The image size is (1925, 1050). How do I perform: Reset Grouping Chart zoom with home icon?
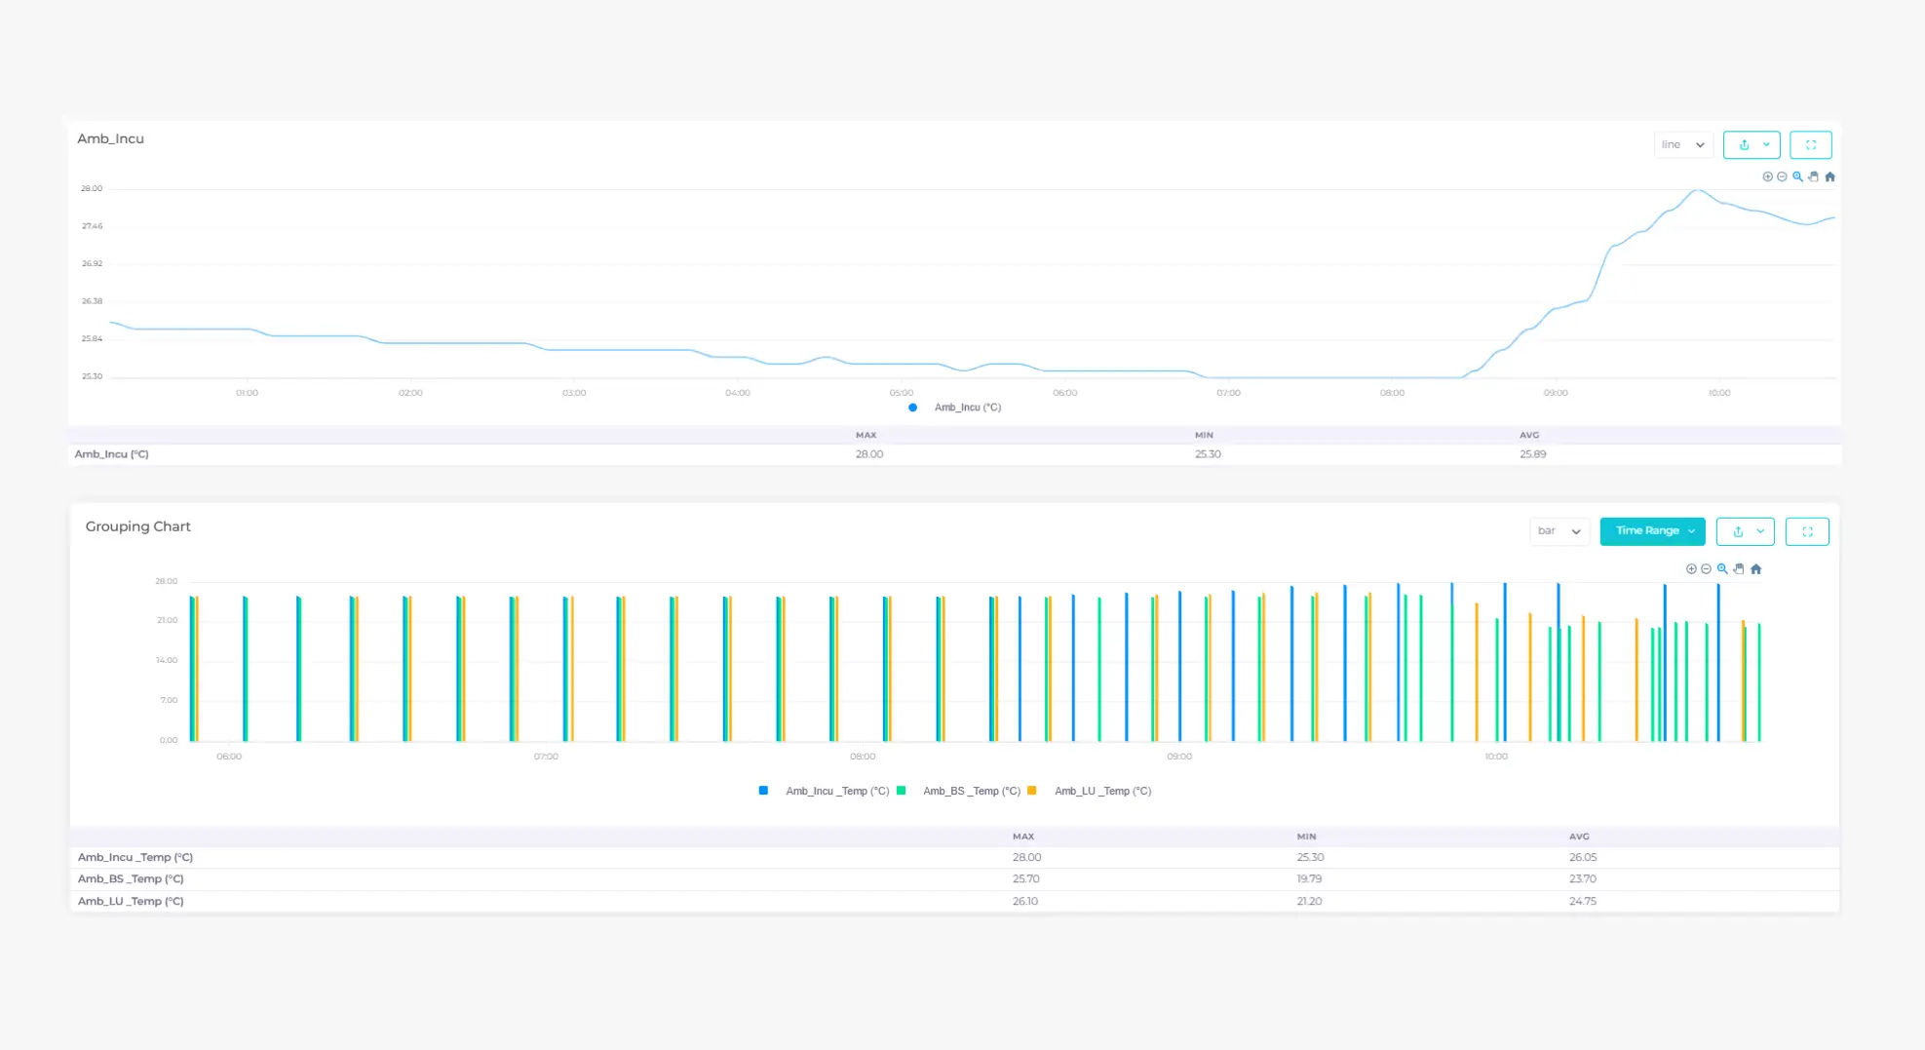[x=1755, y=569]
